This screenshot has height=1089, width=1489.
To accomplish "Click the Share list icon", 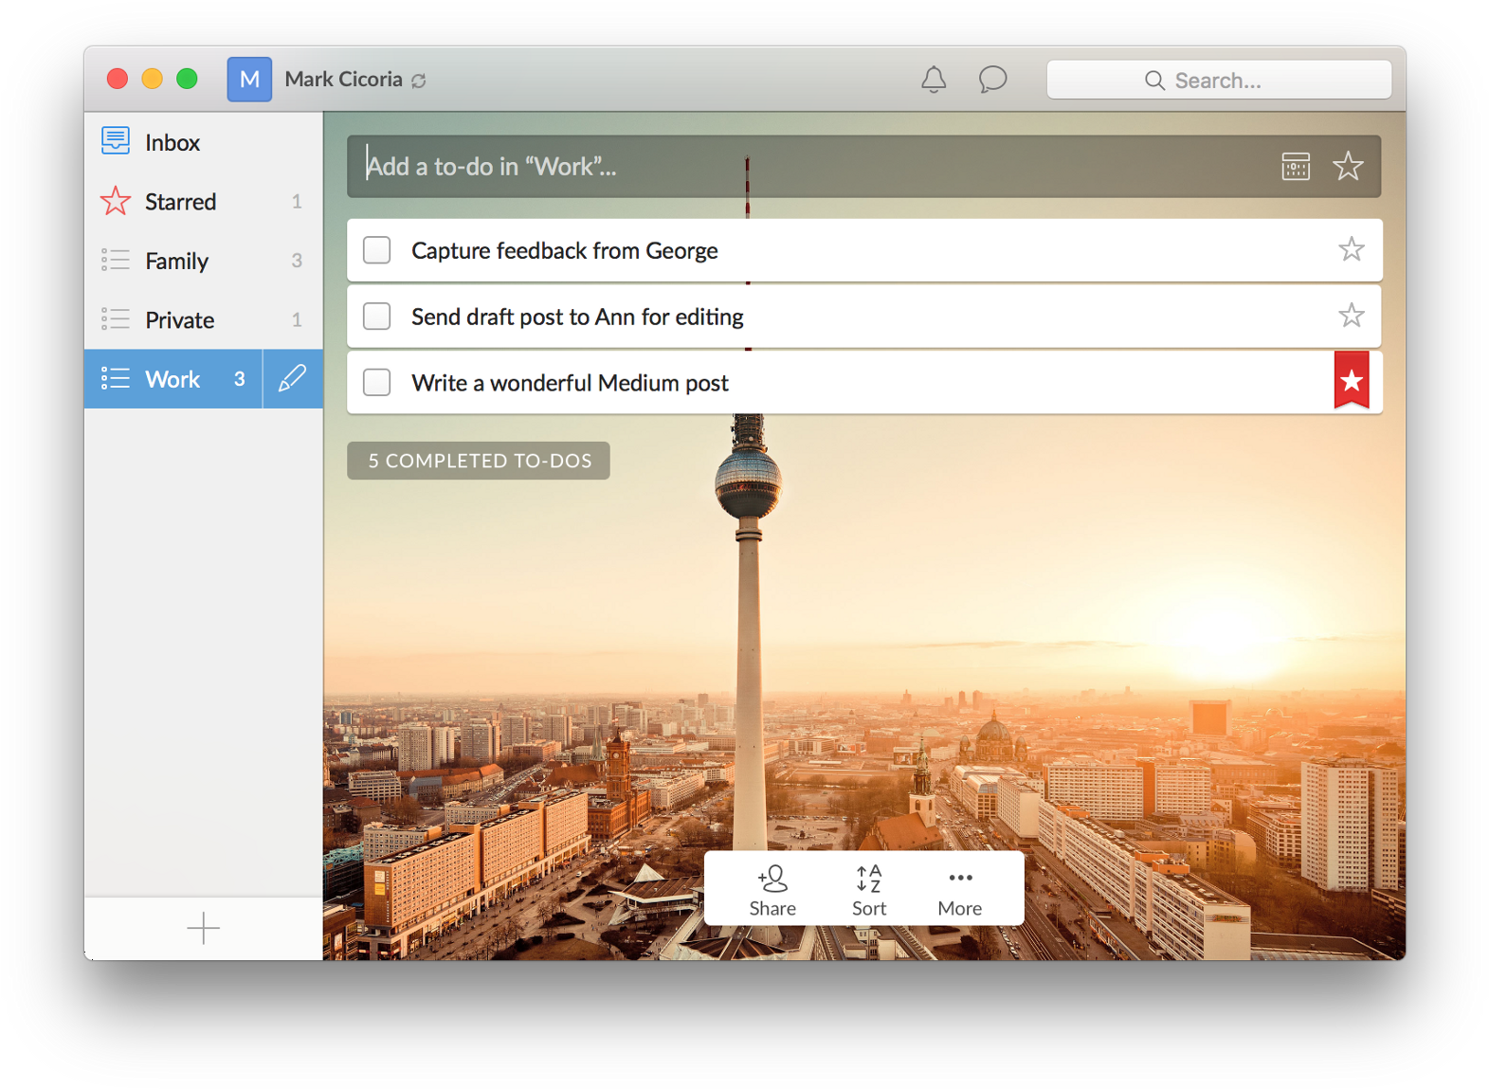I will (x=772, y=890).
